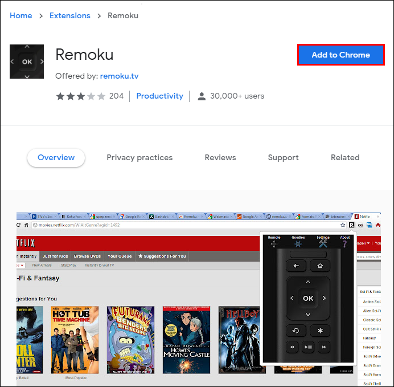Viewport: 394px width, 387px height.
Task: Select the Futurama Bender's Big Score poster
Action: [130, 340]
